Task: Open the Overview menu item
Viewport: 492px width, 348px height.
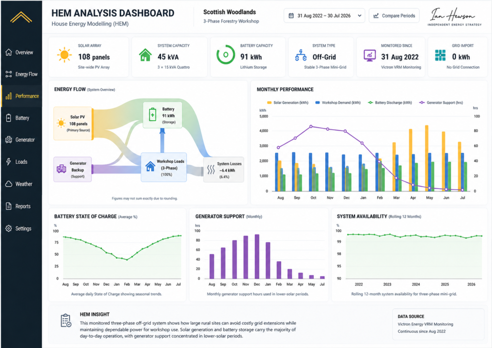Action: click(x=21, y=52)
